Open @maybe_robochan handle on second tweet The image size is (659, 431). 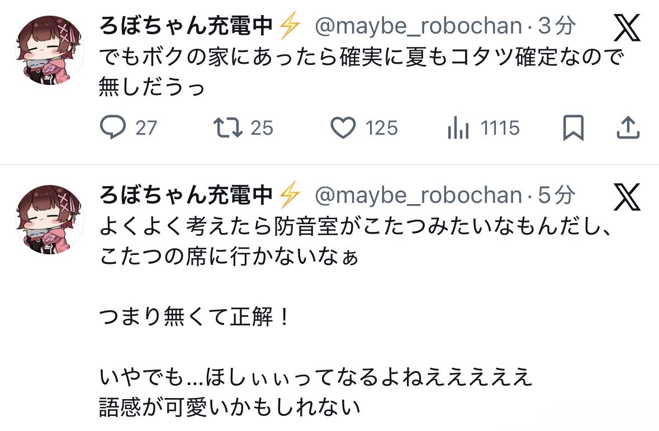coord(418,195)
